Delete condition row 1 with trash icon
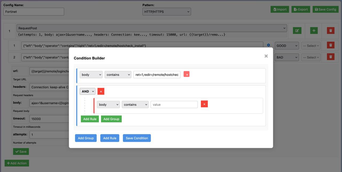 [x=331, y=45]
